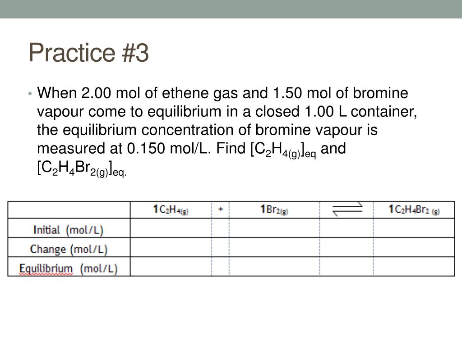Viewport: 462px width, 346px height.
Task: Click the plus sign in the table header
Action: click(221, 209)
